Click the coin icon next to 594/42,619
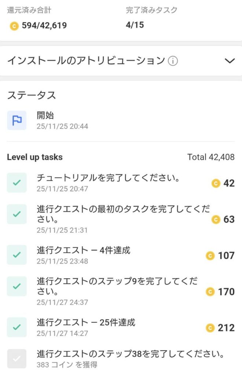This screenshot has height=376, width=242. click(x=14, y=26)
